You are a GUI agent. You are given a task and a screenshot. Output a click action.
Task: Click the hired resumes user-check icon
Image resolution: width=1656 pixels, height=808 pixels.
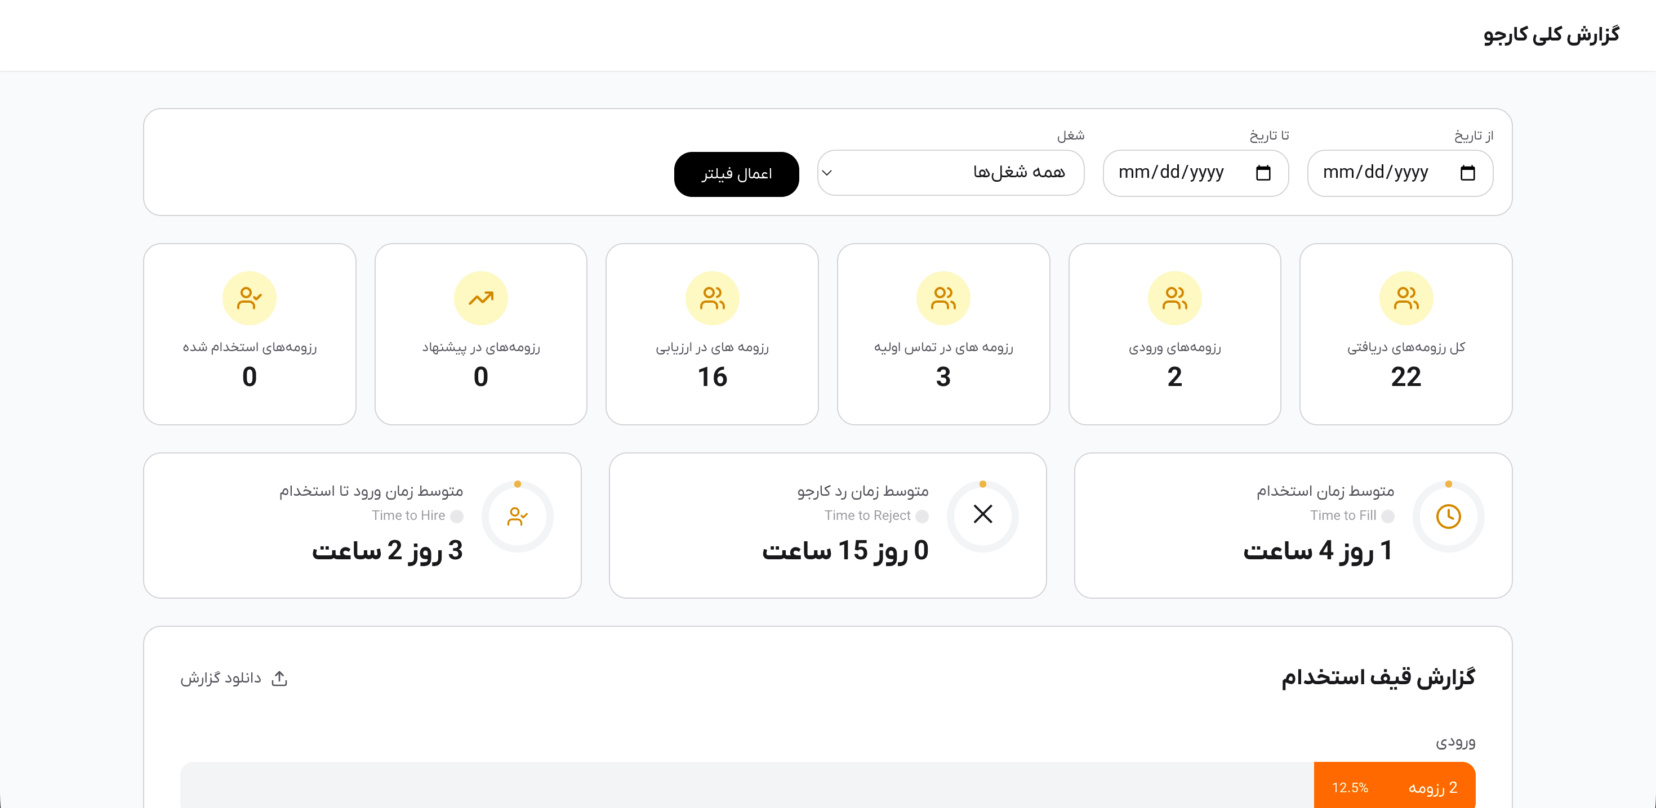(250, 298)
